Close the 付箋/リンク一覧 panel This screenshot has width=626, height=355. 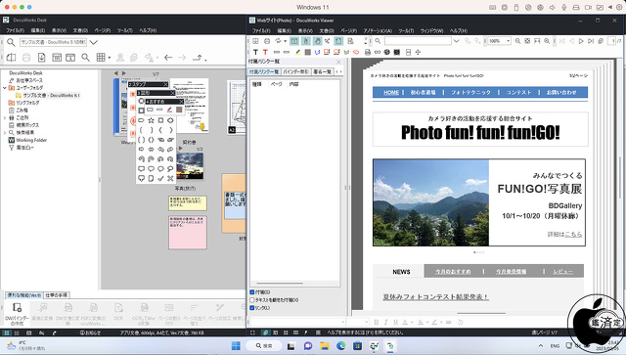click(x=338, y=62)
